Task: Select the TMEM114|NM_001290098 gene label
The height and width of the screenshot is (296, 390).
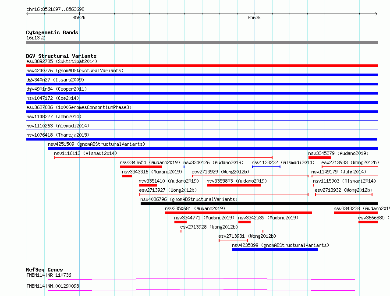Action: coord(53,286)
